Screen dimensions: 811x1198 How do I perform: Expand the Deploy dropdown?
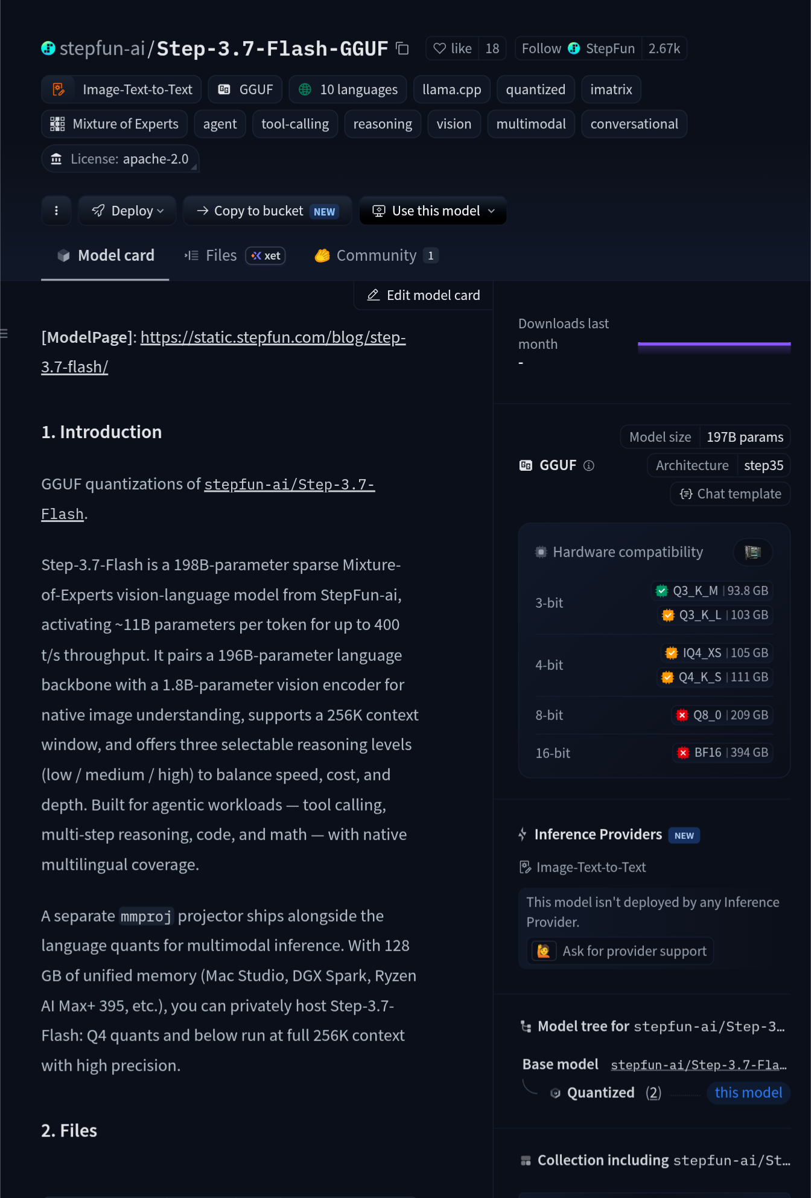tap(127, 211)
